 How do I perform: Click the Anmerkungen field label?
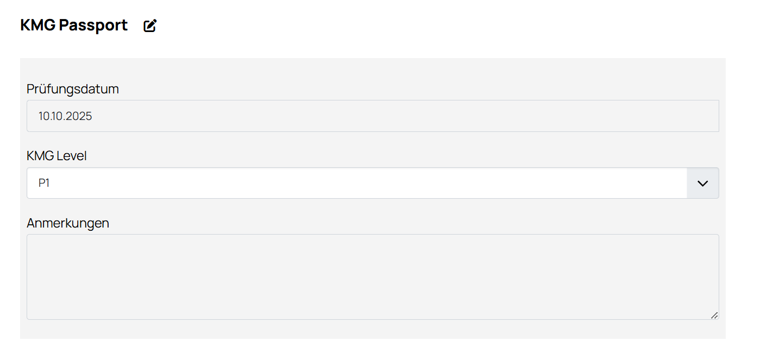tap(68, 223)
